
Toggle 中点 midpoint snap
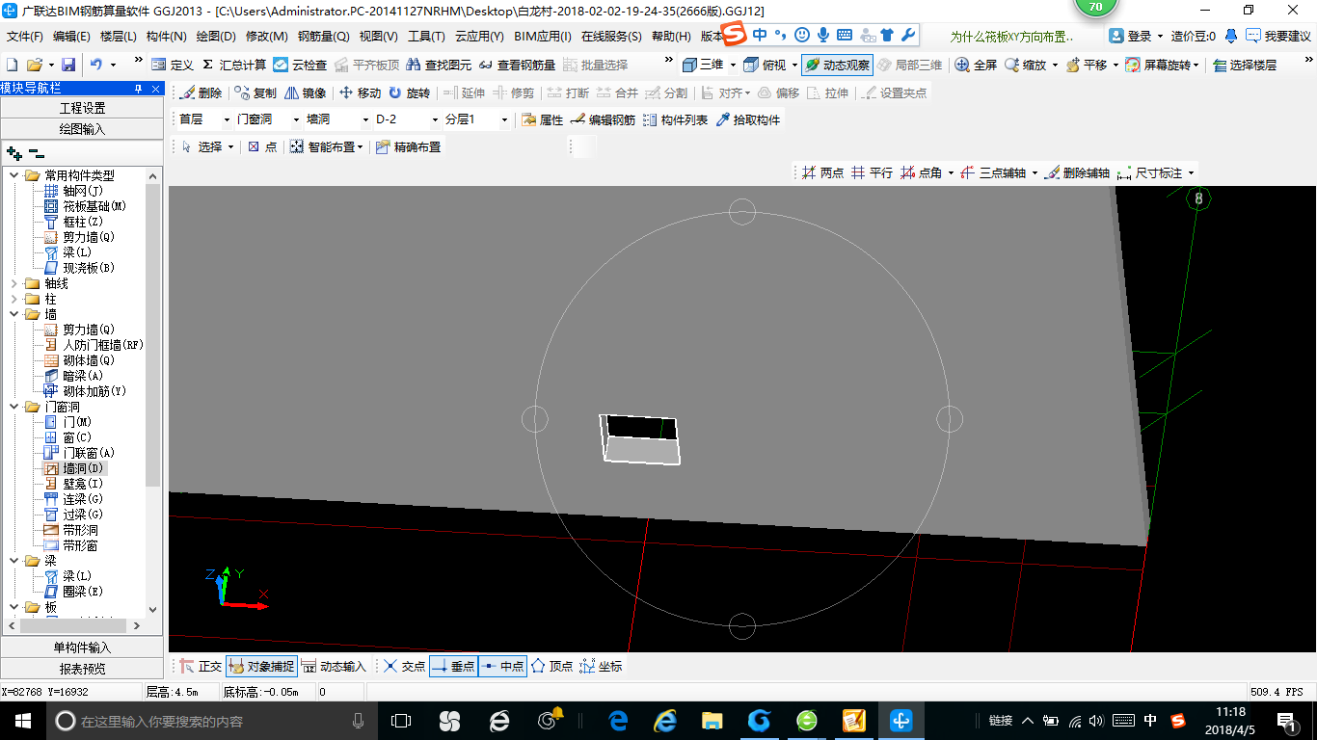tap(502, 666)
